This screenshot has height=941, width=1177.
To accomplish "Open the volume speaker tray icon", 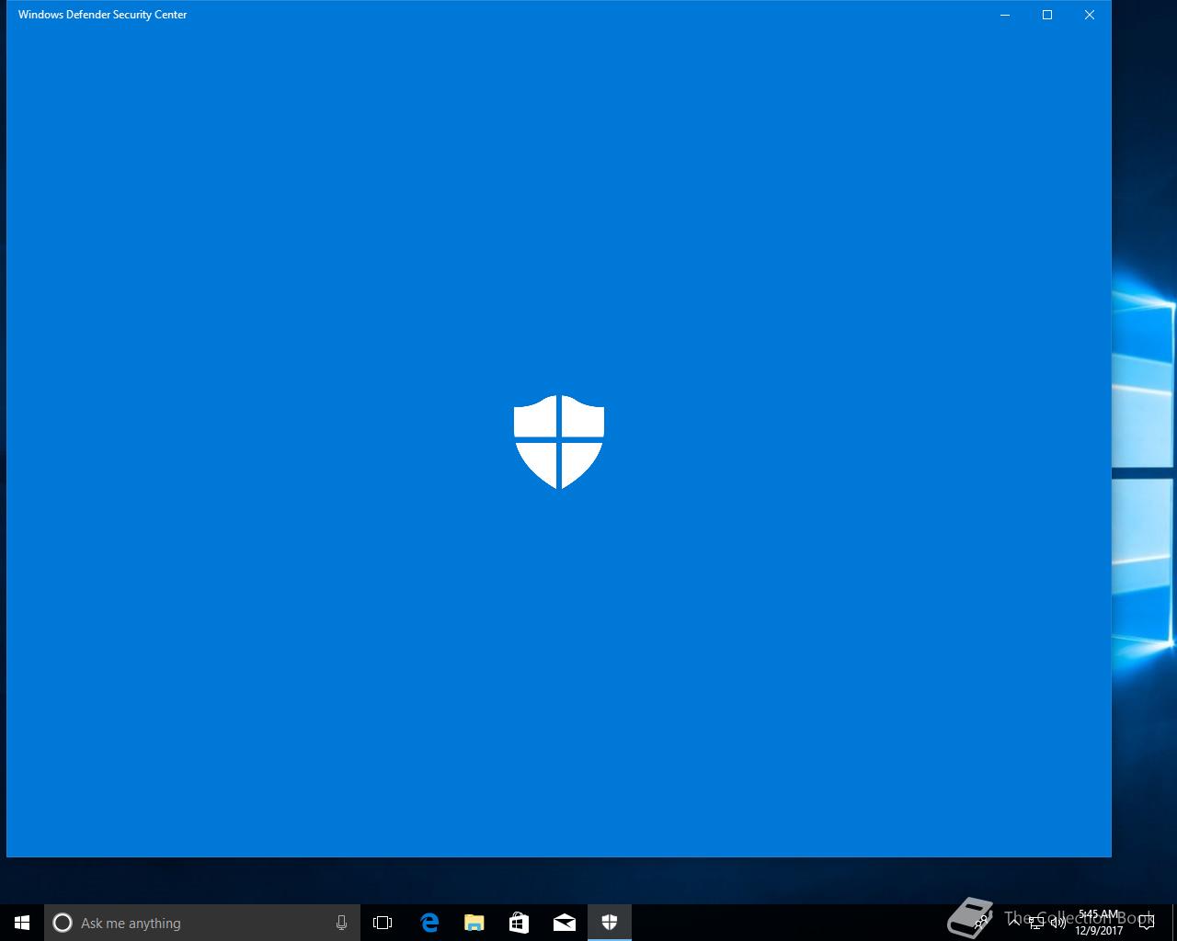I will (1057, 923).
